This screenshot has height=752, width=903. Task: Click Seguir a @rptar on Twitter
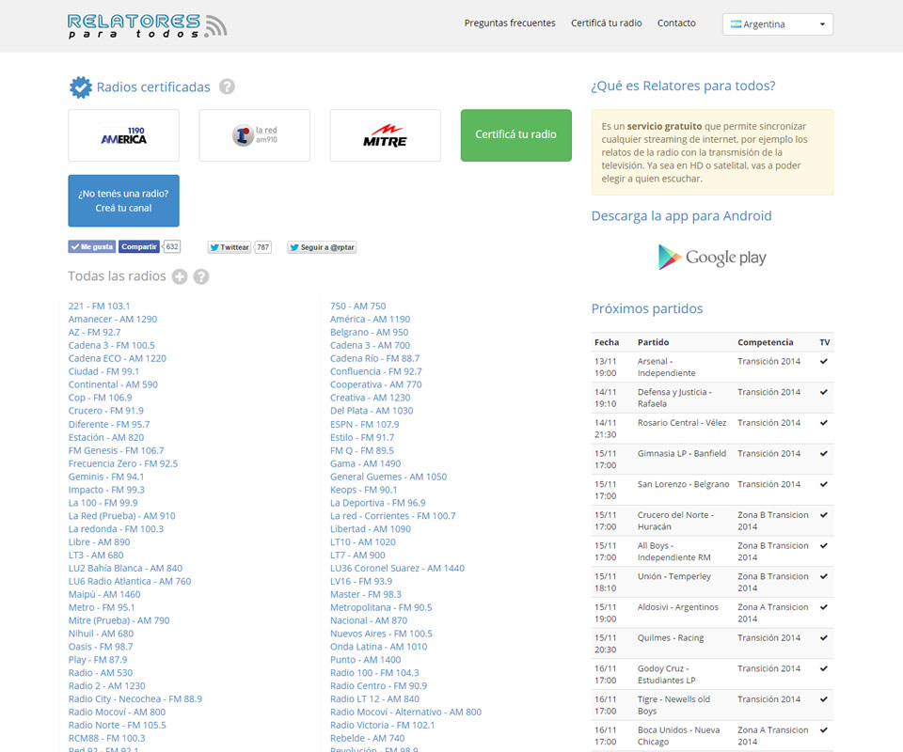[x=322, y=247]
